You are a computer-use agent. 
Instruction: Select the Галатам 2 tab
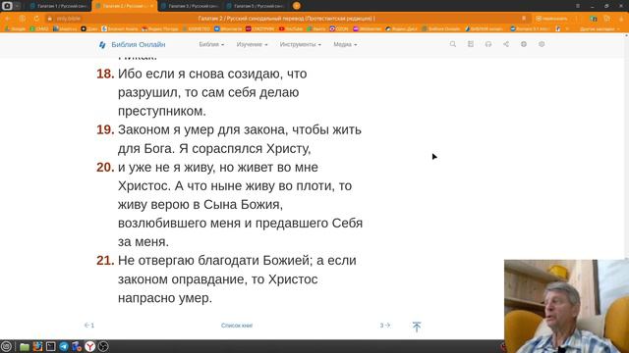click(x=125, y=6)
